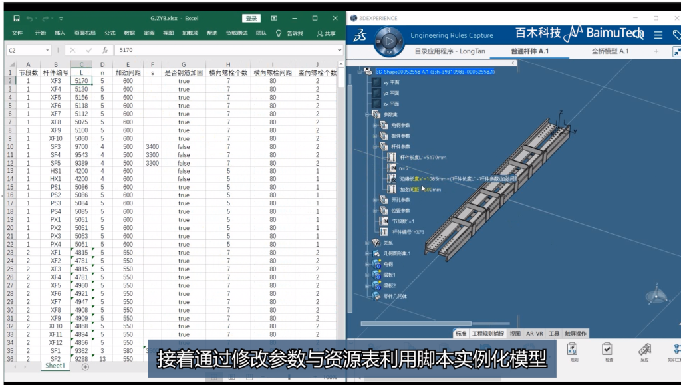The height and width of the screenshot is (385, 681).
Task: Click the 3D robot orientation compass in viewport
Action: (x=658, y=294)
